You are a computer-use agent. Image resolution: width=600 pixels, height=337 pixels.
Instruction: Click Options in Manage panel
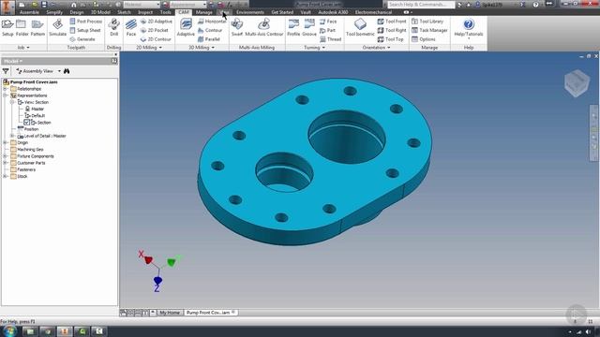pos(424,39)
